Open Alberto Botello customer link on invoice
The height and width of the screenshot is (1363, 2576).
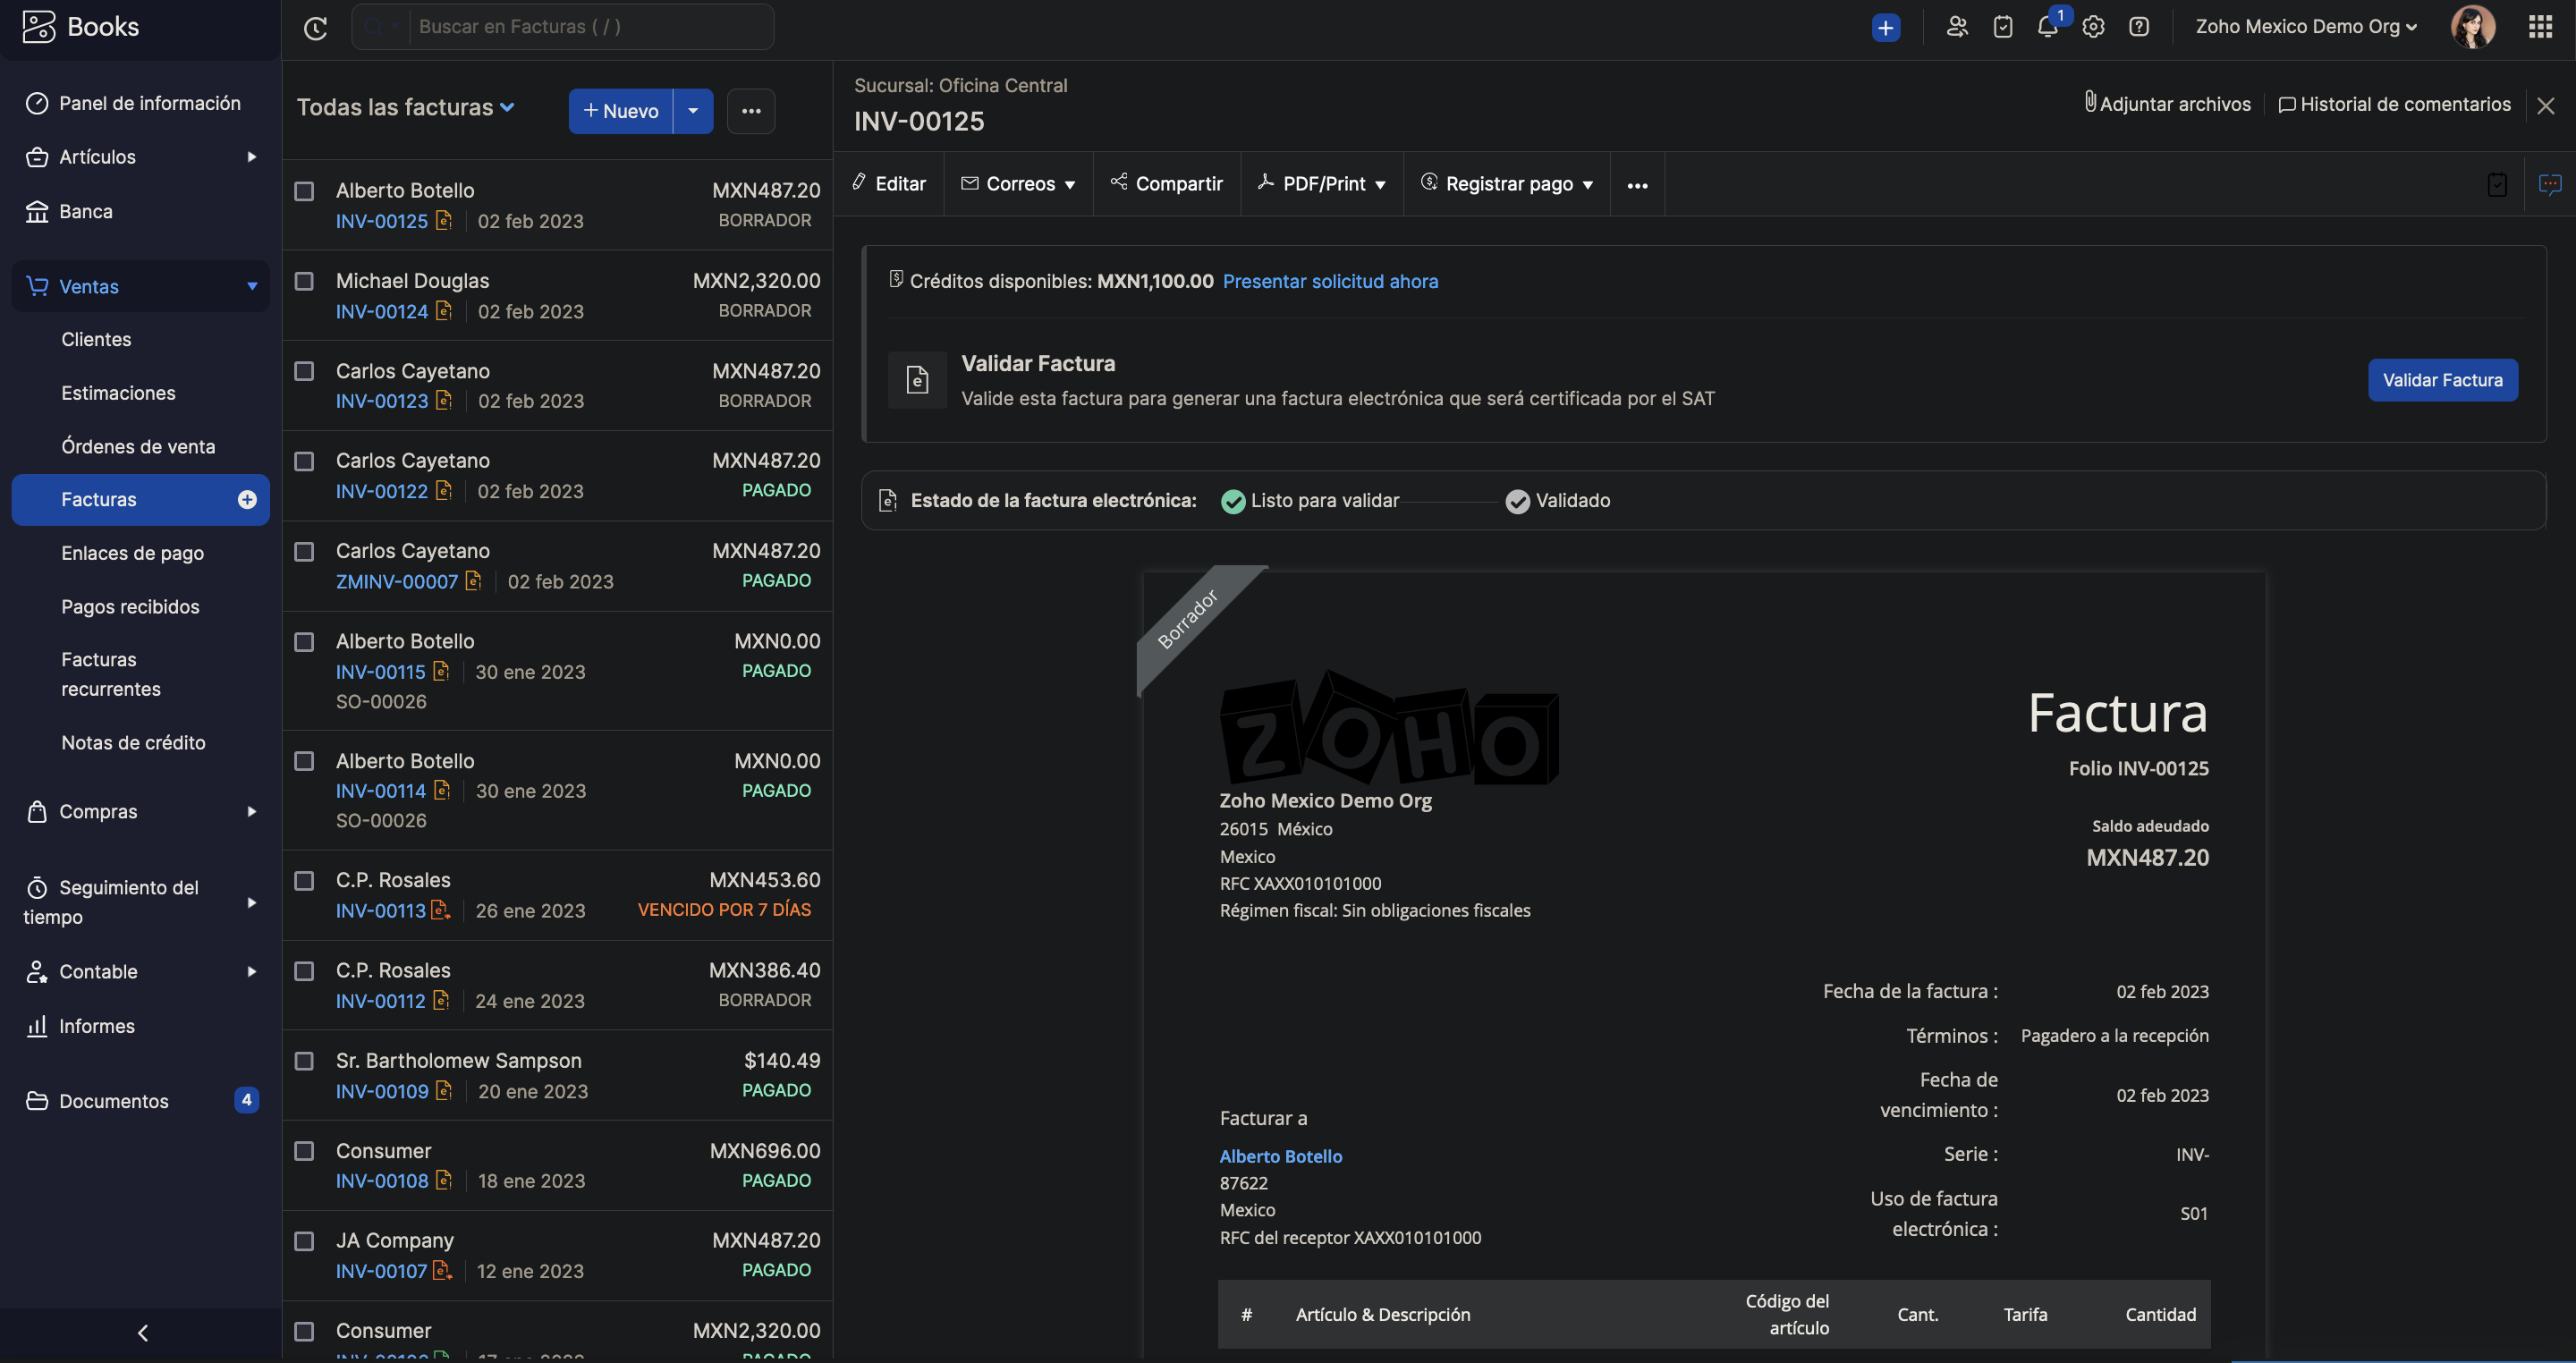point(1280,1156)
